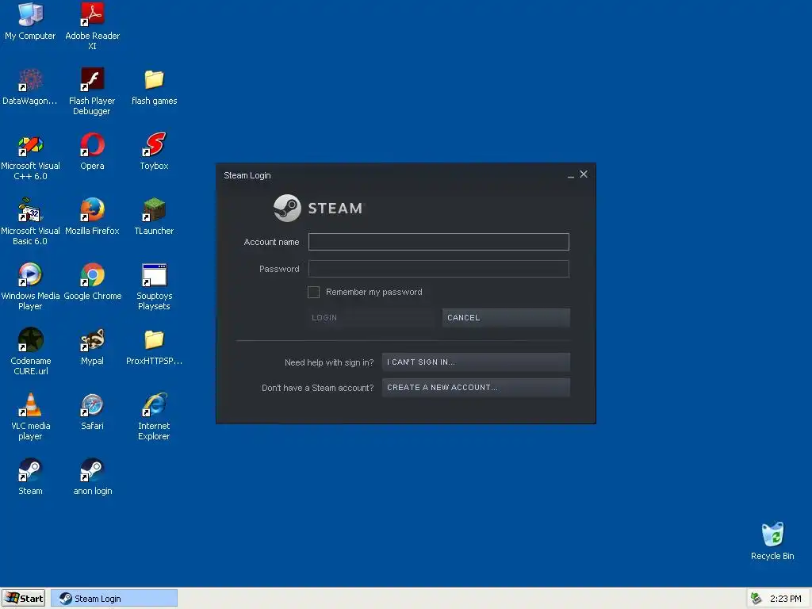Select the TLauncher Minecraft block icon
This screenshot has height=609, width=812.
[x=154, y=209]
